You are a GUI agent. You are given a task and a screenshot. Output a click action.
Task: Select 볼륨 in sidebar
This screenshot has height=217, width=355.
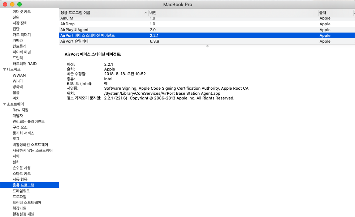coord(16,93)
